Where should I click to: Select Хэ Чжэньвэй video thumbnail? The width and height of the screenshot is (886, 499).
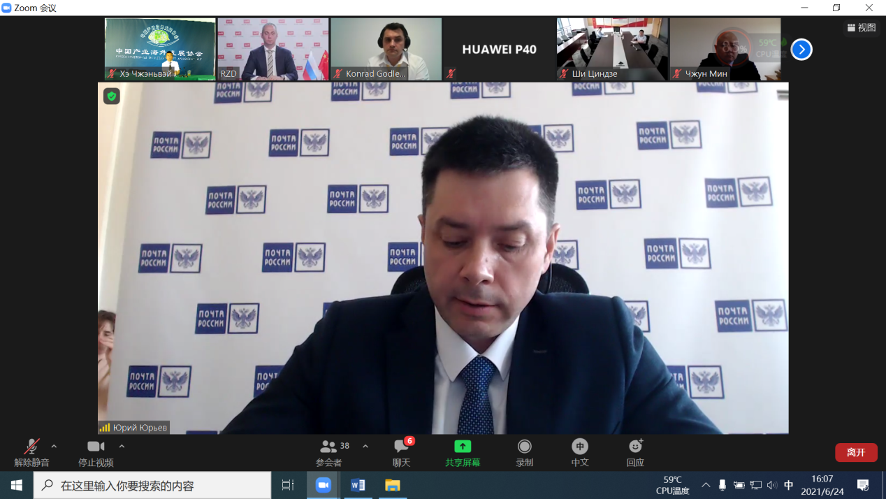click(160, 49)
